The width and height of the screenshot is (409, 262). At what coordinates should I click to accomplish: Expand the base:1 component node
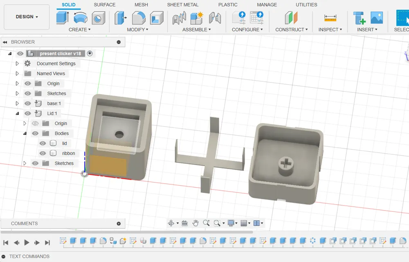point(17,103)
